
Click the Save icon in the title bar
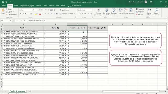(x=3, y=2)
